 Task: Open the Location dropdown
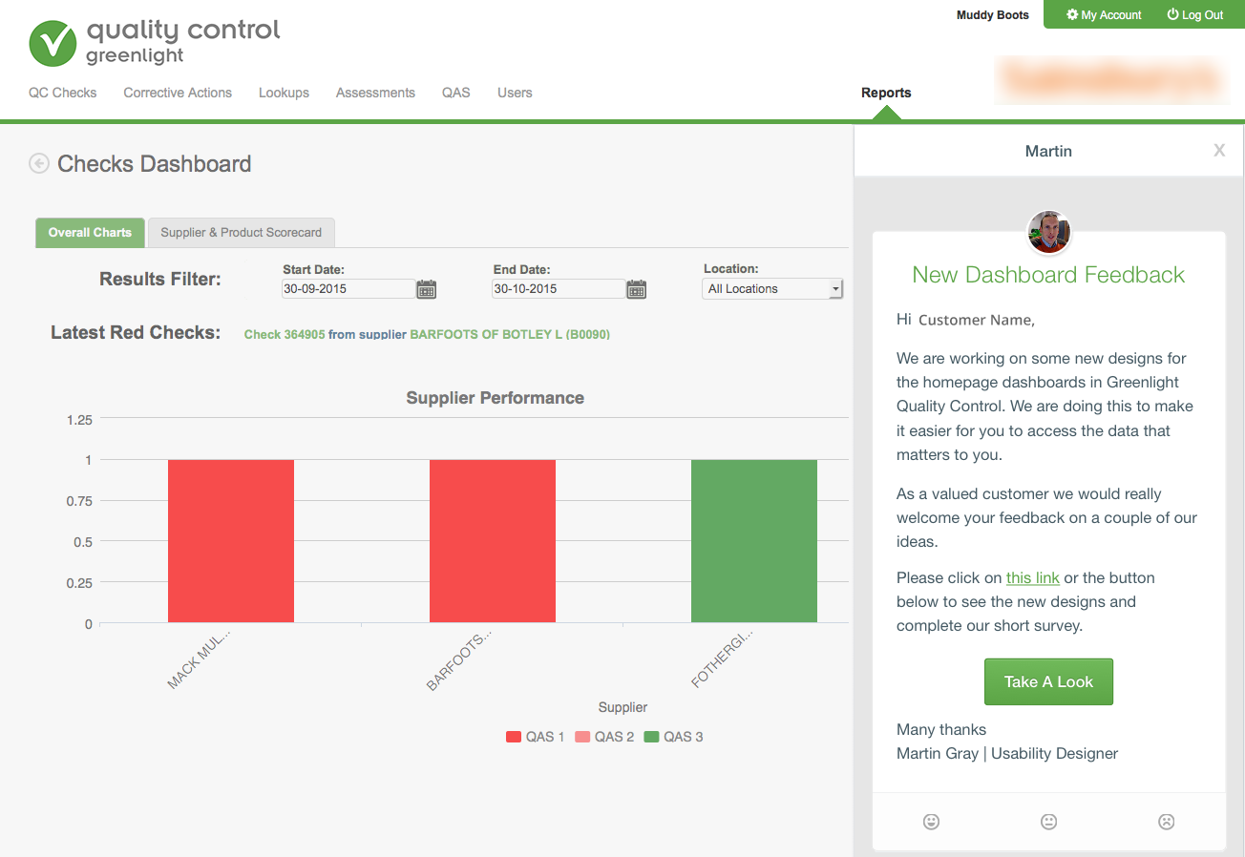click(x=771, y=288)
